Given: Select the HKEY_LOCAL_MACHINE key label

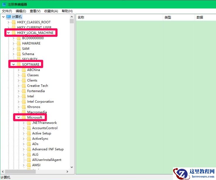Looking at the screenshot, I should pyautogui.click(x=35, y=33).
